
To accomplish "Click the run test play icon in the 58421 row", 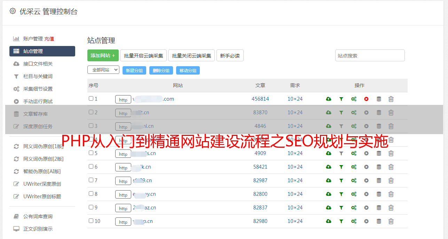I will pos(366,167).
